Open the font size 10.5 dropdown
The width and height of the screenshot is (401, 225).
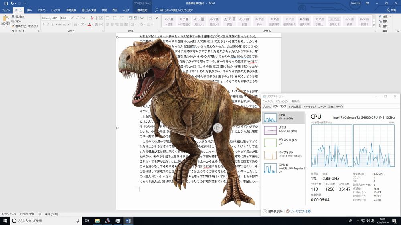[69, 18]
